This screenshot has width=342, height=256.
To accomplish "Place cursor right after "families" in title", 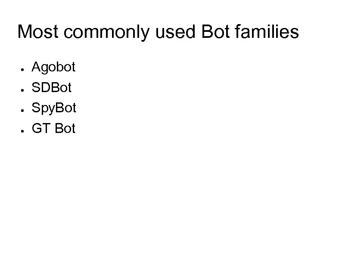I will 299,32.
